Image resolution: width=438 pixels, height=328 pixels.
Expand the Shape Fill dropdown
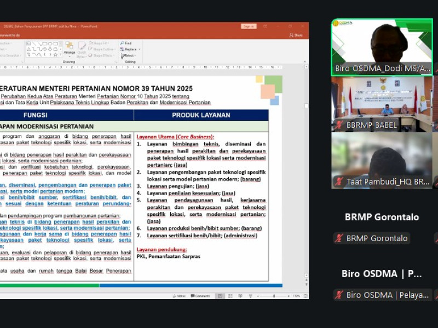[101, 43]
